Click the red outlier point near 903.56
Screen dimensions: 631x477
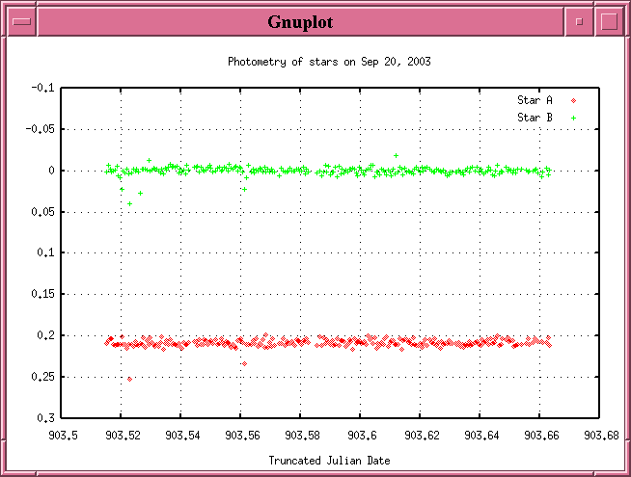pos(244,363)
